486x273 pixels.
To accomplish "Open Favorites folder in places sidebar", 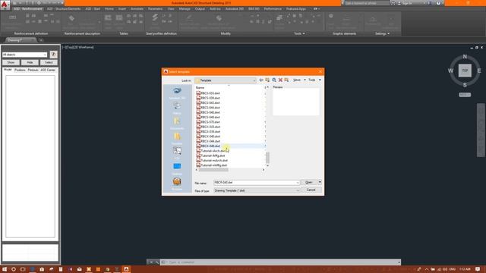I will pyautogui.click(x=177, y=138).
